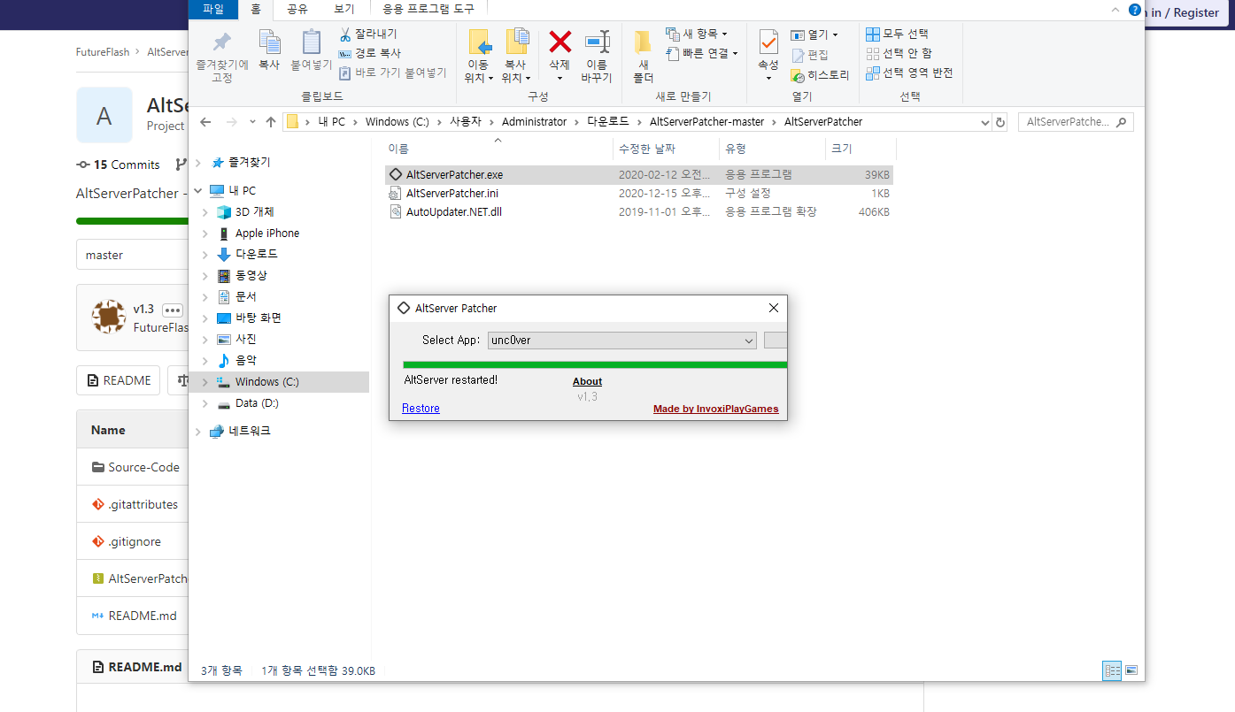
Task: Click 다운로드 in address breadcrumb
Action: 607,122
